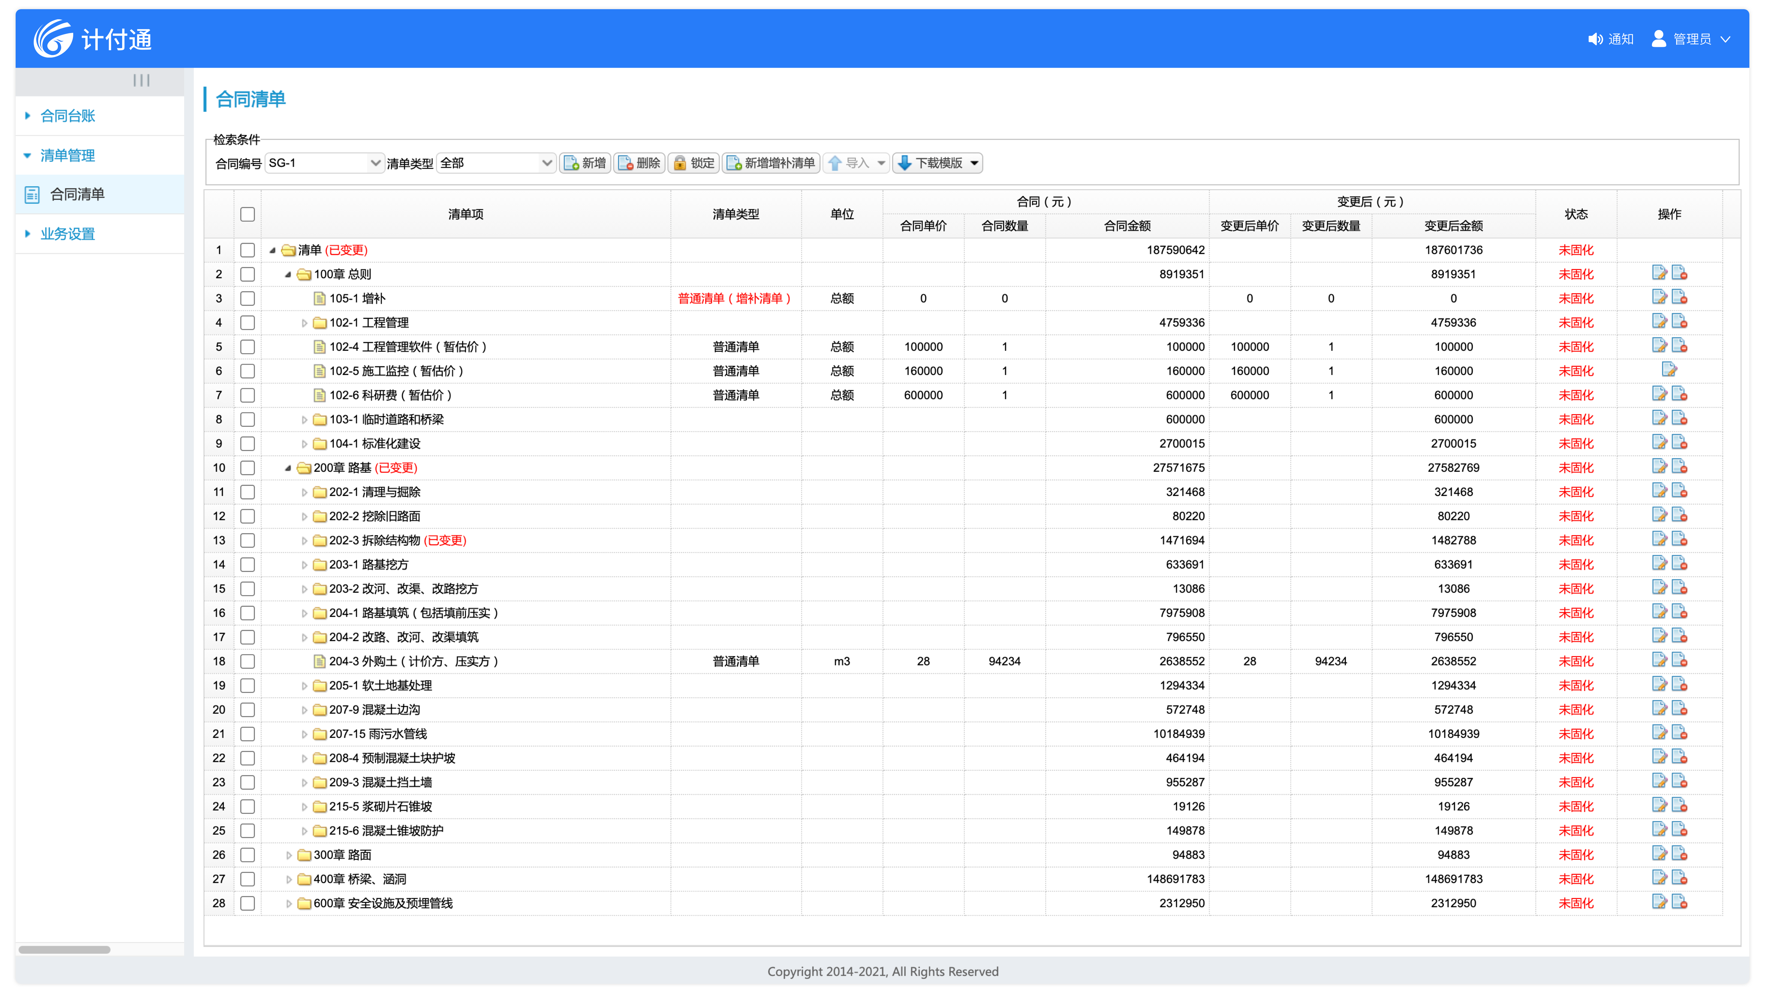
Task: Open the 下载模版 dropdown button
Action: [x=937, y=163]
